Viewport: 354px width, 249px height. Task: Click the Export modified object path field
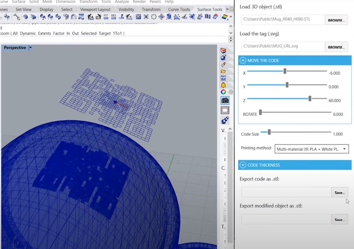click(286, 219)
